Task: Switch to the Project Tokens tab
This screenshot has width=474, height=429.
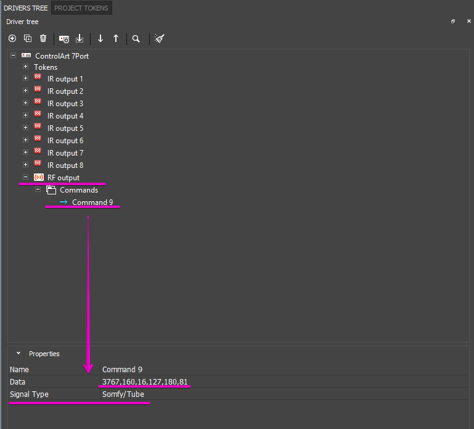Action: [81, 8]
